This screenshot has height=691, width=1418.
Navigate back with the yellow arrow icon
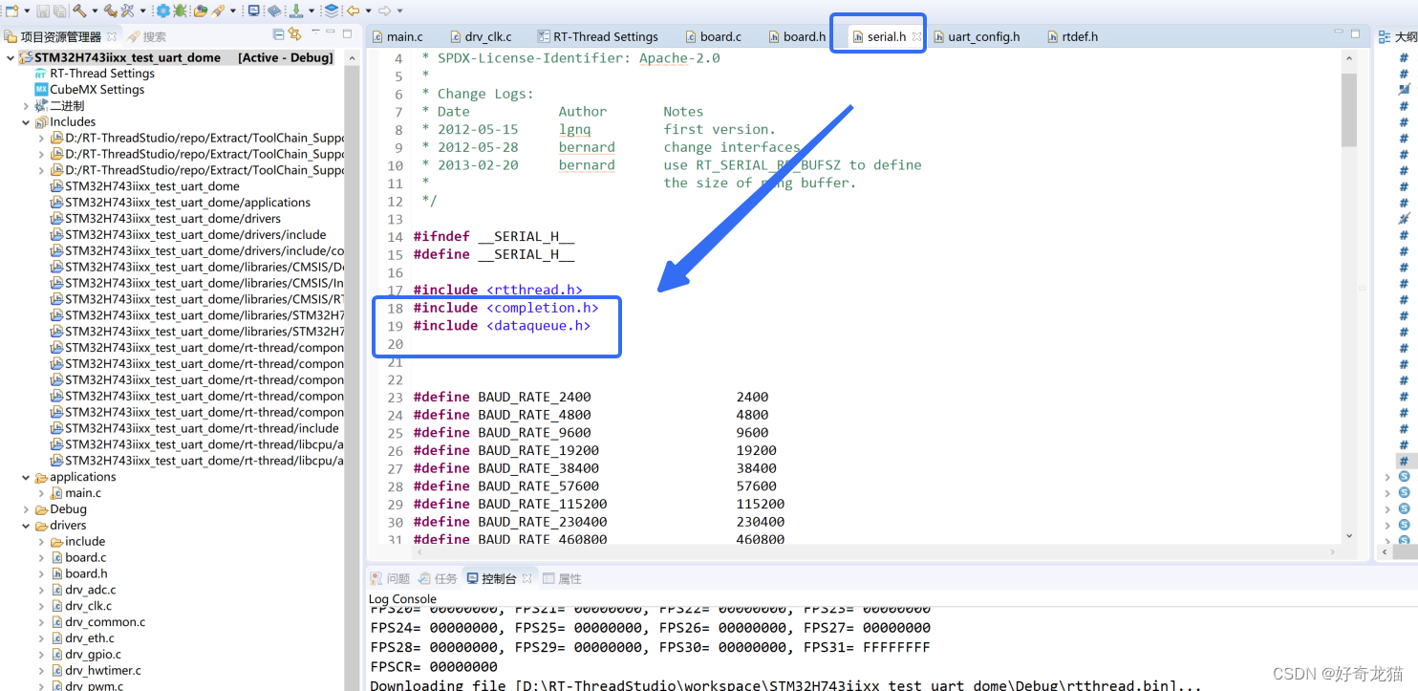point(353,11)
